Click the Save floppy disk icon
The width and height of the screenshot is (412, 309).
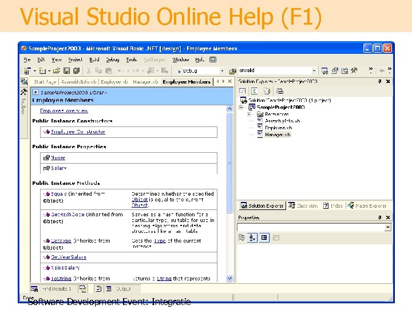pos(67,71)
